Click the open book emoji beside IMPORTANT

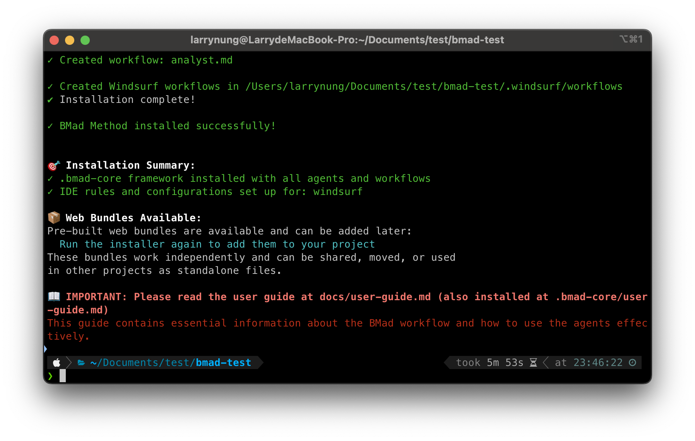tap(54, 297)
